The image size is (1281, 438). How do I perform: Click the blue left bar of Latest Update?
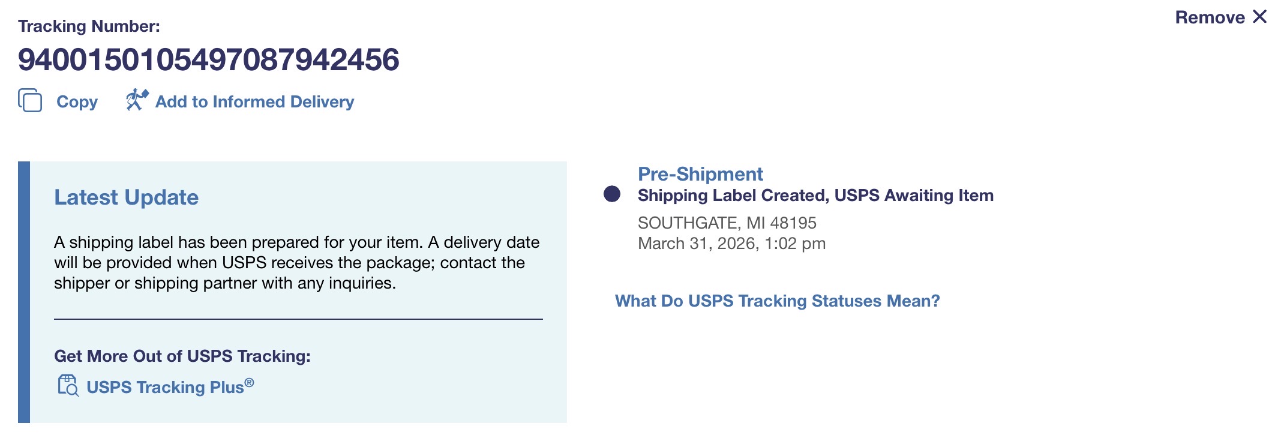[x=24, y=292]
